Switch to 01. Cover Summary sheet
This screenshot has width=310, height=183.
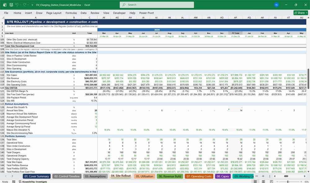tap(37, 176)
